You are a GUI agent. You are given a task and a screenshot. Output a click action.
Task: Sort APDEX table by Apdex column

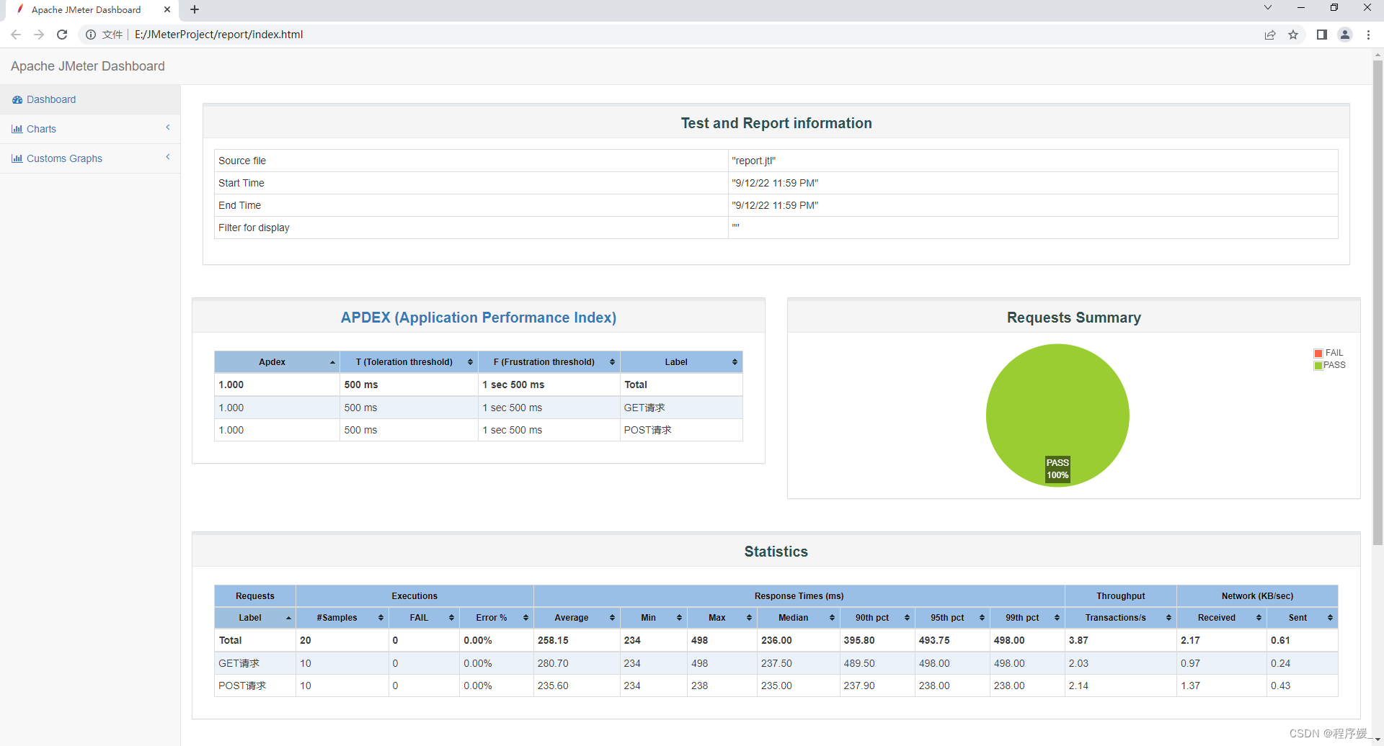(277, 362)
